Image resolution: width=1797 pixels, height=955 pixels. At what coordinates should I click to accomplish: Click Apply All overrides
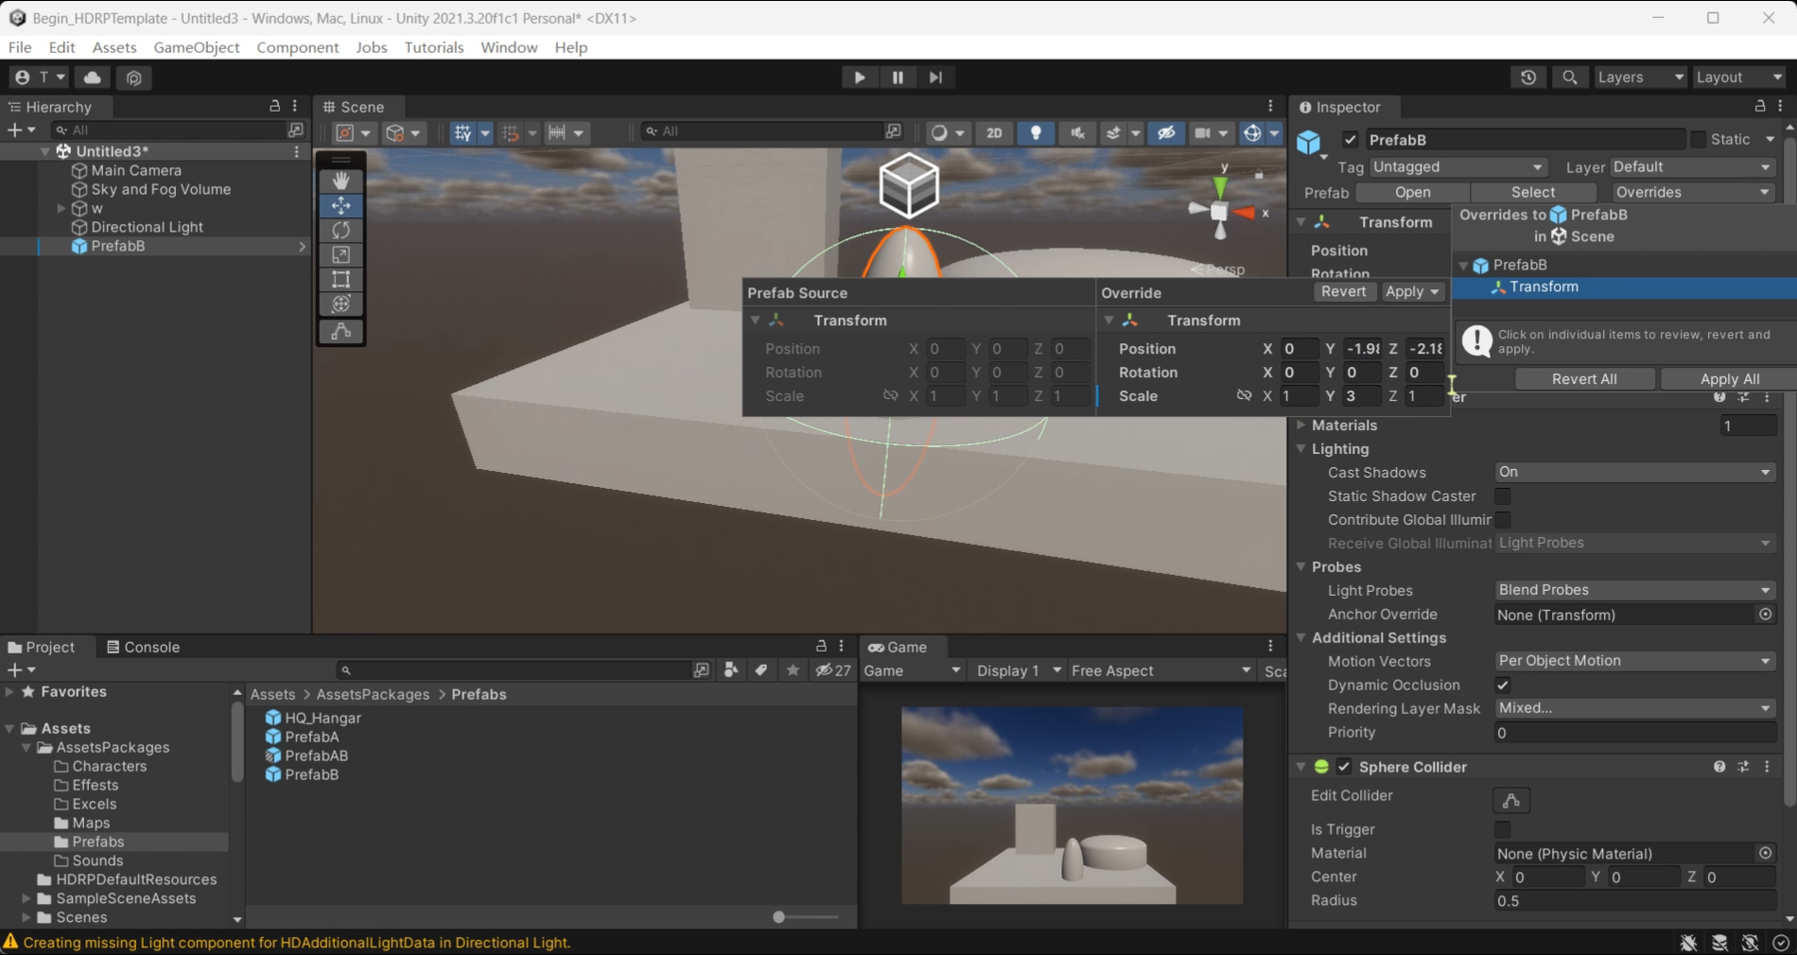(1730, 379)
